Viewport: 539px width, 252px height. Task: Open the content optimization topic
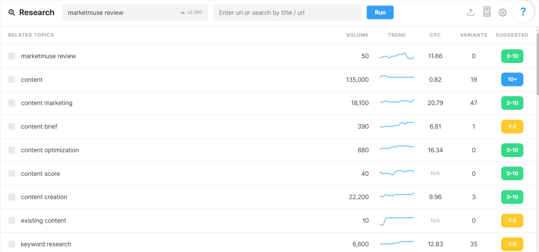pos(50,150)
